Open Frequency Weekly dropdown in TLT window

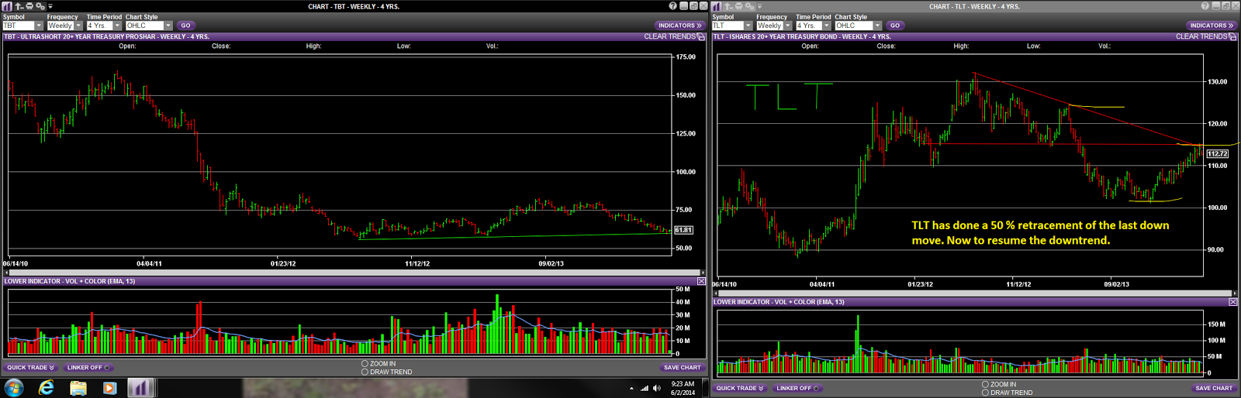click(x=788, y=26)
